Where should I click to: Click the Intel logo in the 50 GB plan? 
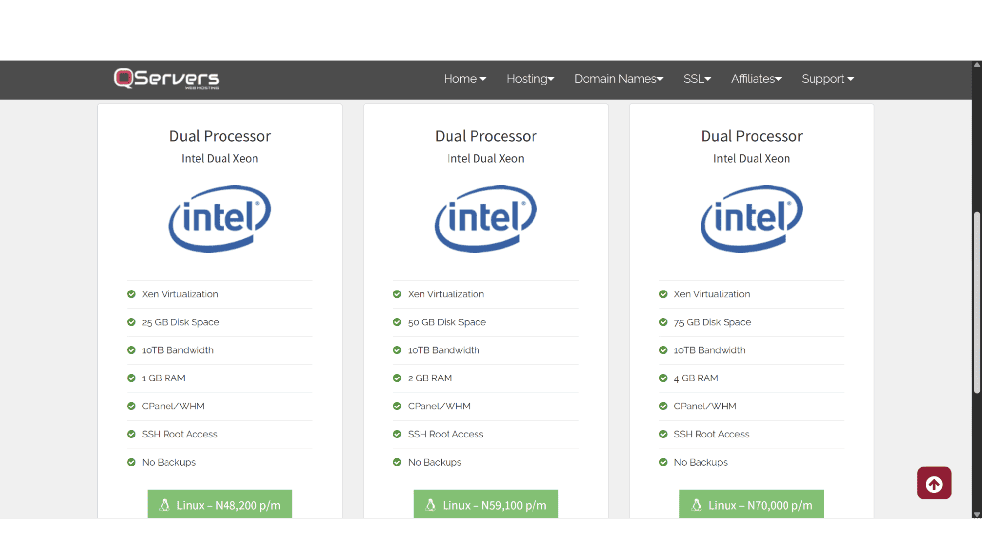point(486,219)
